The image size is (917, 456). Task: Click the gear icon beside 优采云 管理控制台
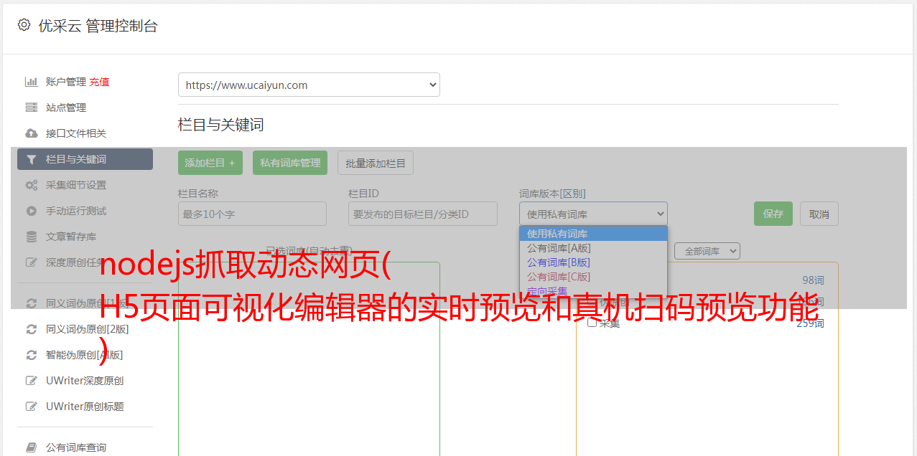[x=24, y=25]
